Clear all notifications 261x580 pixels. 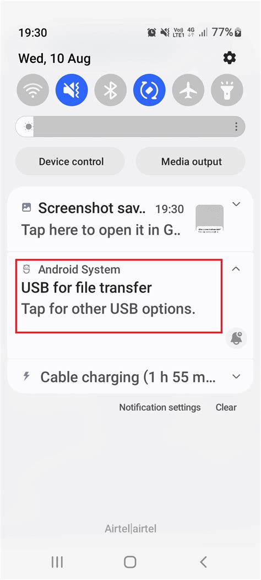pyautogui.click(x=226, y=407)
